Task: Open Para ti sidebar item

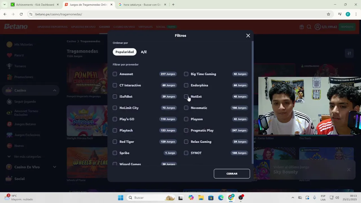Action: click(19, 55)
